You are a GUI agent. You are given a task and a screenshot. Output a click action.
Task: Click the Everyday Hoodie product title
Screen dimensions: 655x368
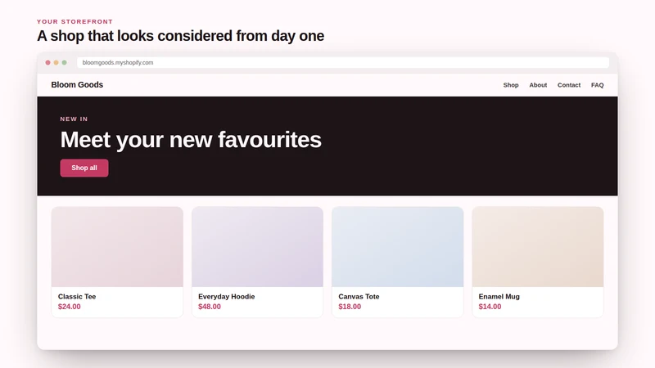(x=227, y=296)
